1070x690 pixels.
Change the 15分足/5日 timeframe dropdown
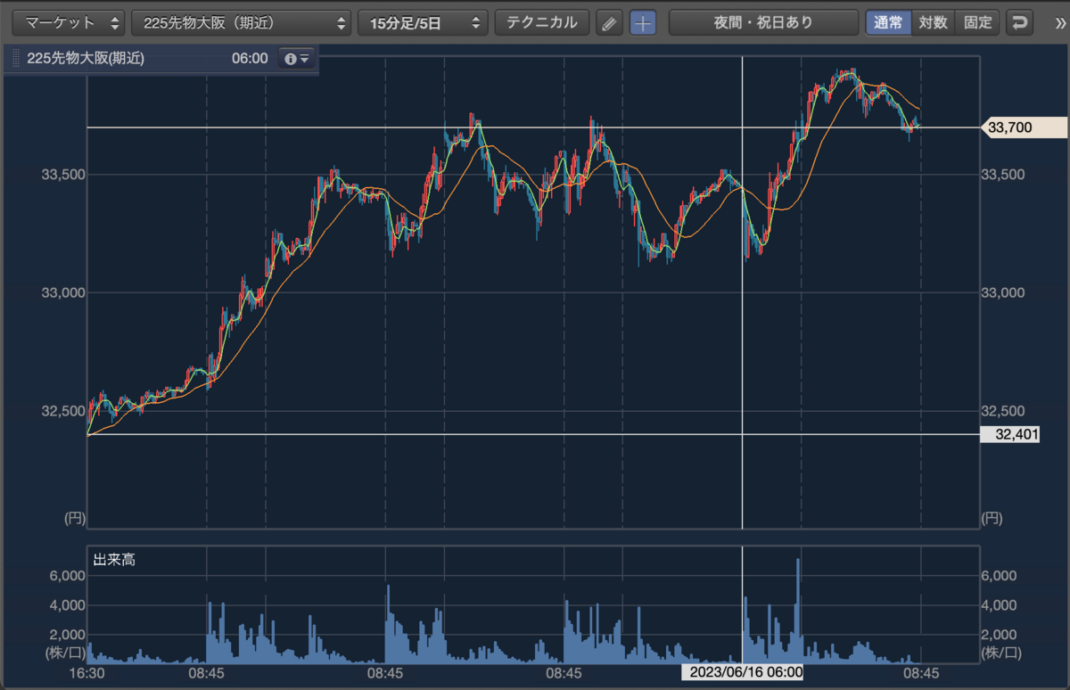click(423, 22)
